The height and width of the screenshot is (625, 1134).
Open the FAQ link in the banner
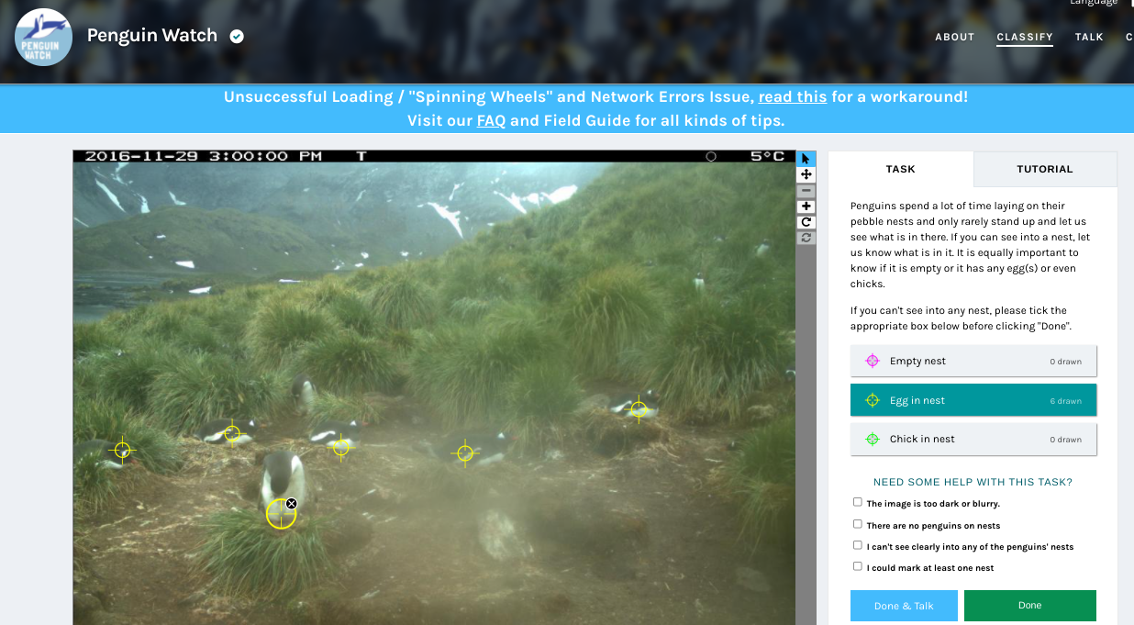pyautogui.click(x=491, y=120)
